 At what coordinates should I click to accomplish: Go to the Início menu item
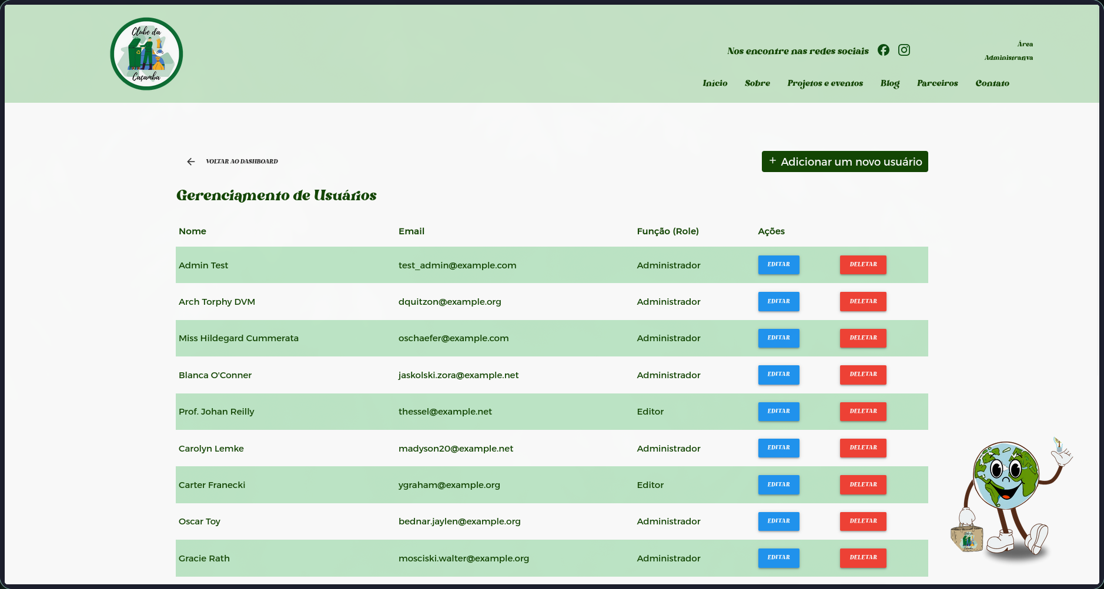[715, 83]
